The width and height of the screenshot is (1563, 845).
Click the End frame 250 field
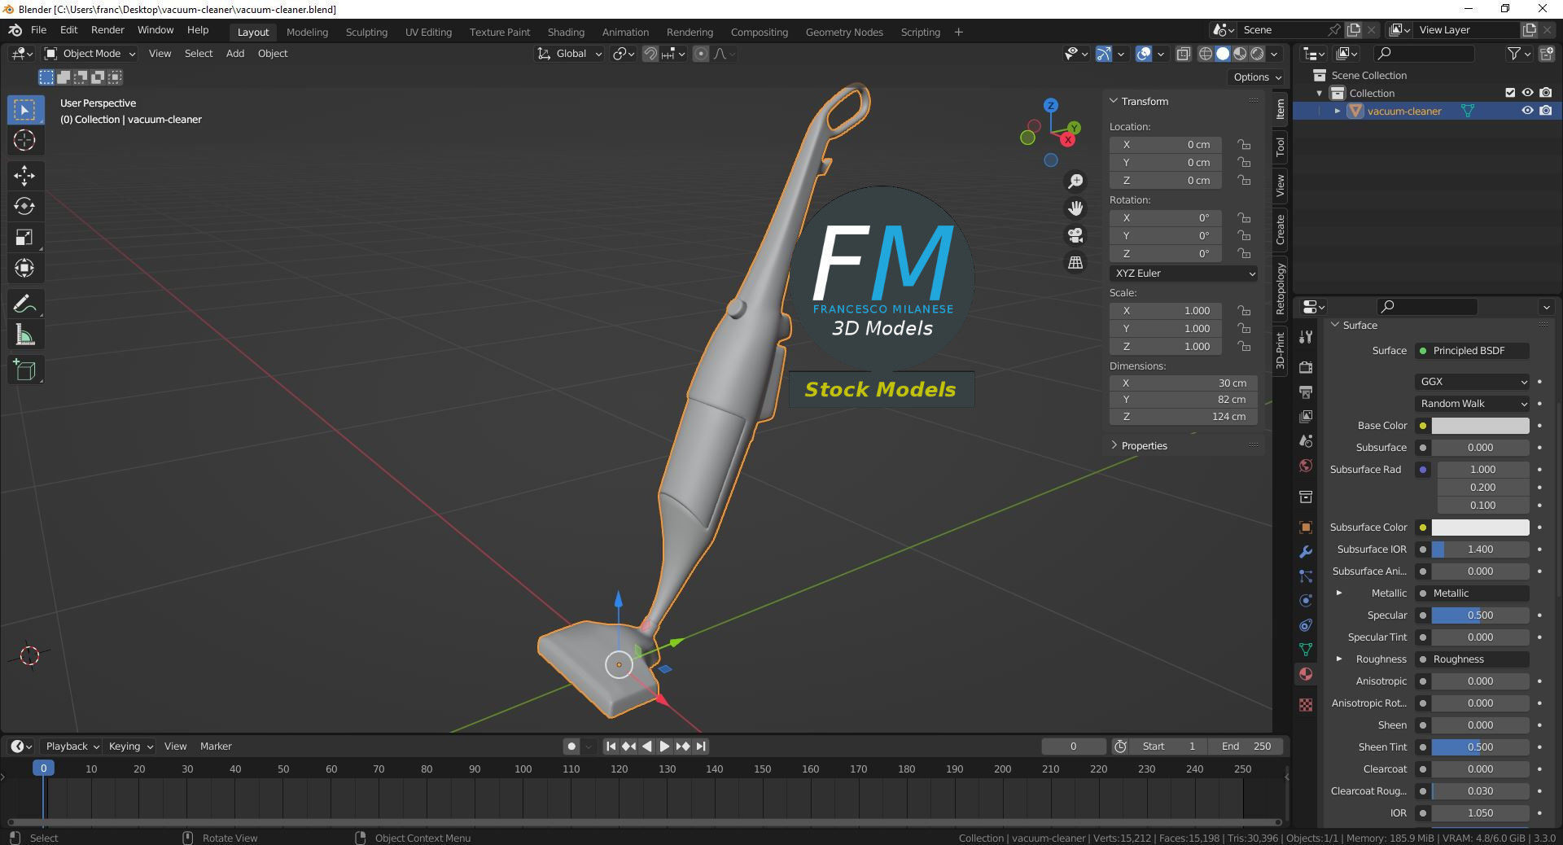pos(1246,746)
